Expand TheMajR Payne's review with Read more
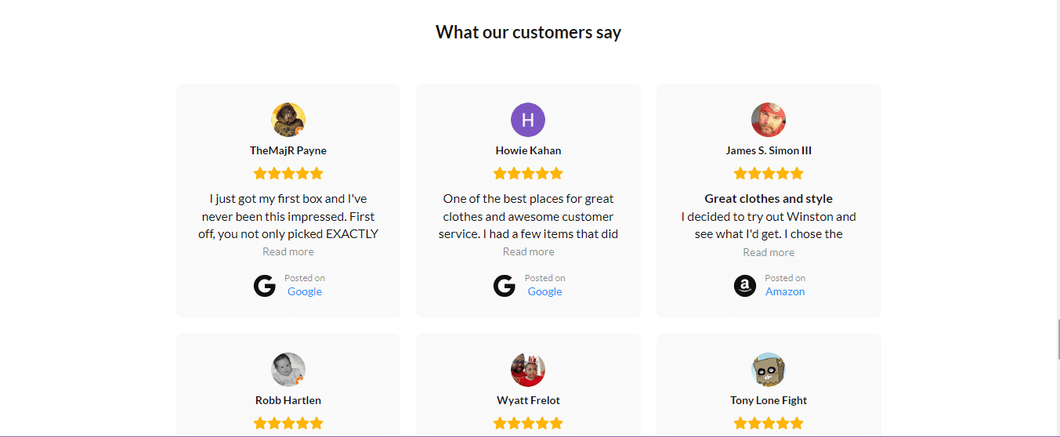The image size is (1060, 437). coord(288,251)
